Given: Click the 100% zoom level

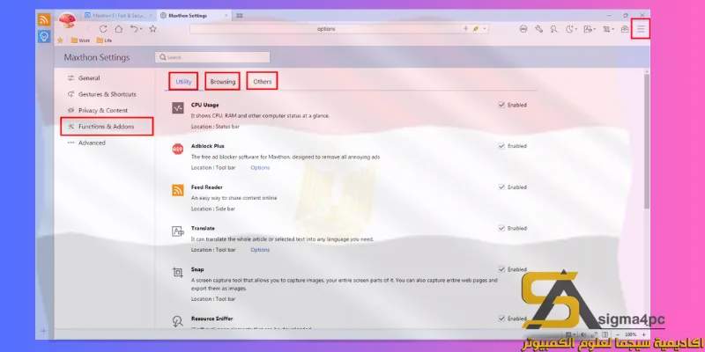Looking at the screenshot, I should tap(631, 334).
